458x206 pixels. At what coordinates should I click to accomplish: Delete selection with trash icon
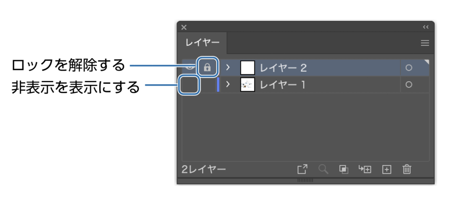click(407, 169)
